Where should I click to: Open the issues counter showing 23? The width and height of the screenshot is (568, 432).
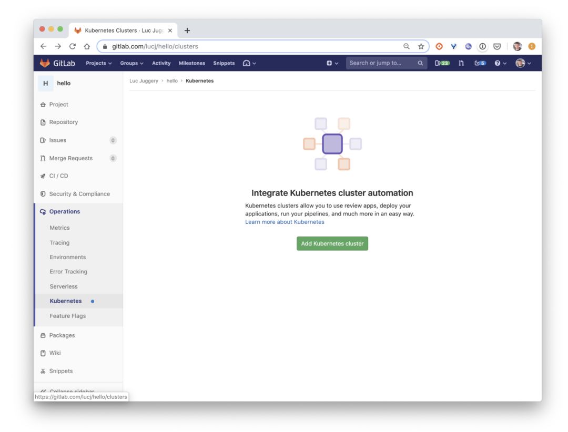pos(442,63)
